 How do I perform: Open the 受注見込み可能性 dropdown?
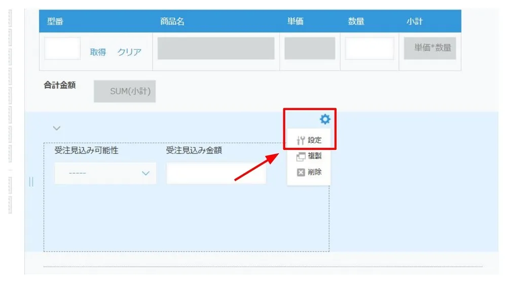pos(105,173)
